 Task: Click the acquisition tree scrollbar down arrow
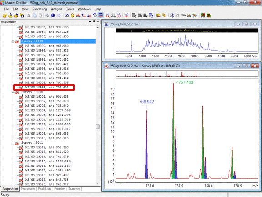(x=98, y=183)
